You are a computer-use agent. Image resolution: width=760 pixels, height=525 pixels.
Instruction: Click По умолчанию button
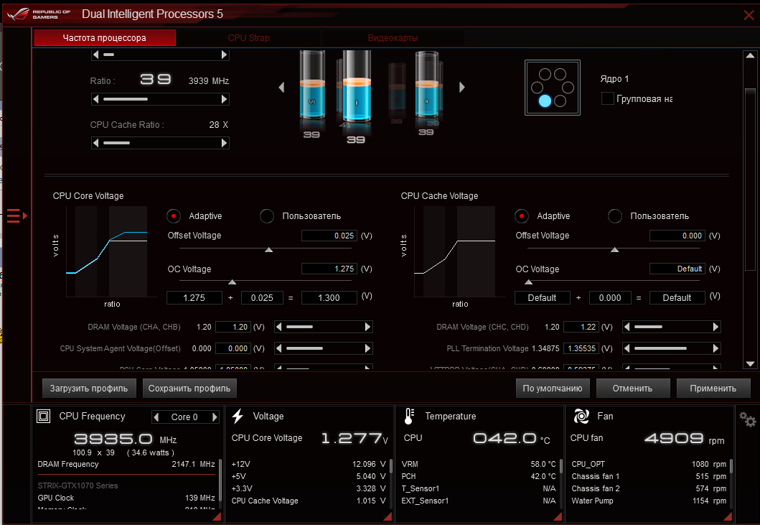pyautogui.click(x=553, y=388)
